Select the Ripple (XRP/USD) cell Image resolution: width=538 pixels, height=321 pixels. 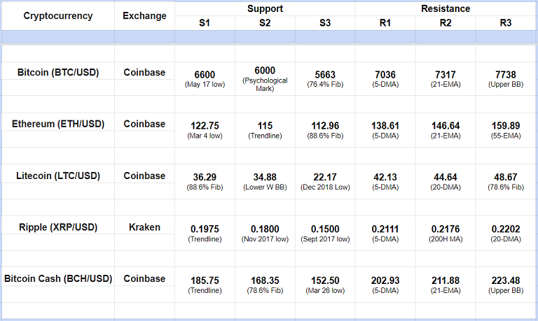[57, 227]
